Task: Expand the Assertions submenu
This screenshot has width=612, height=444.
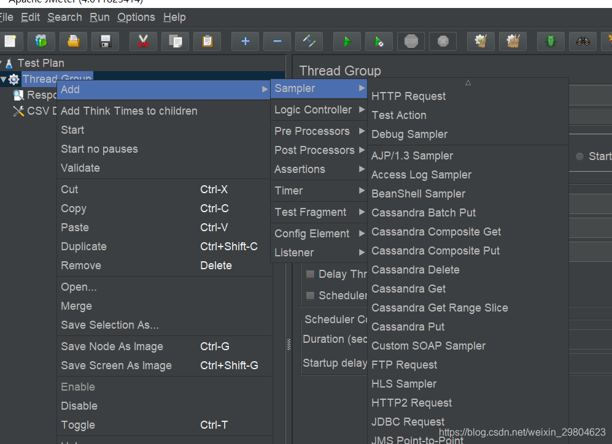Action: (x=319, y=169)
